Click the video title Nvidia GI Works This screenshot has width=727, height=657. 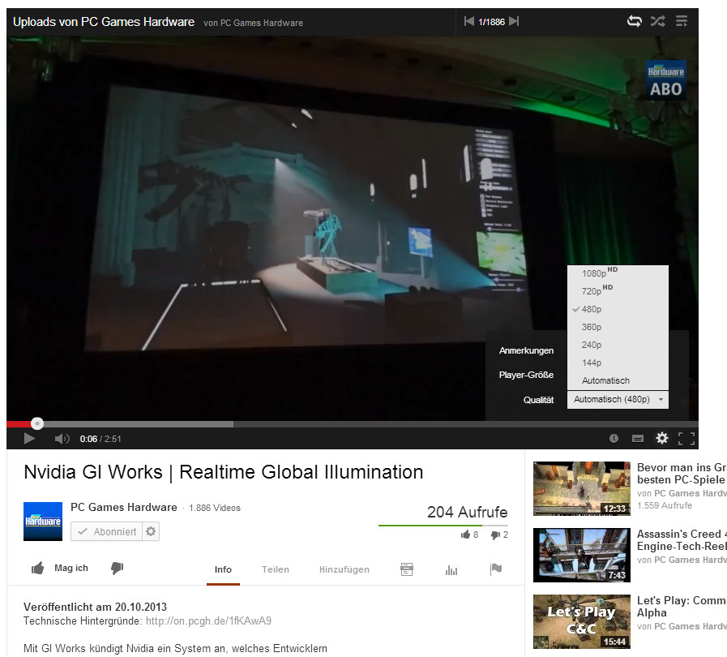[224, 472]
